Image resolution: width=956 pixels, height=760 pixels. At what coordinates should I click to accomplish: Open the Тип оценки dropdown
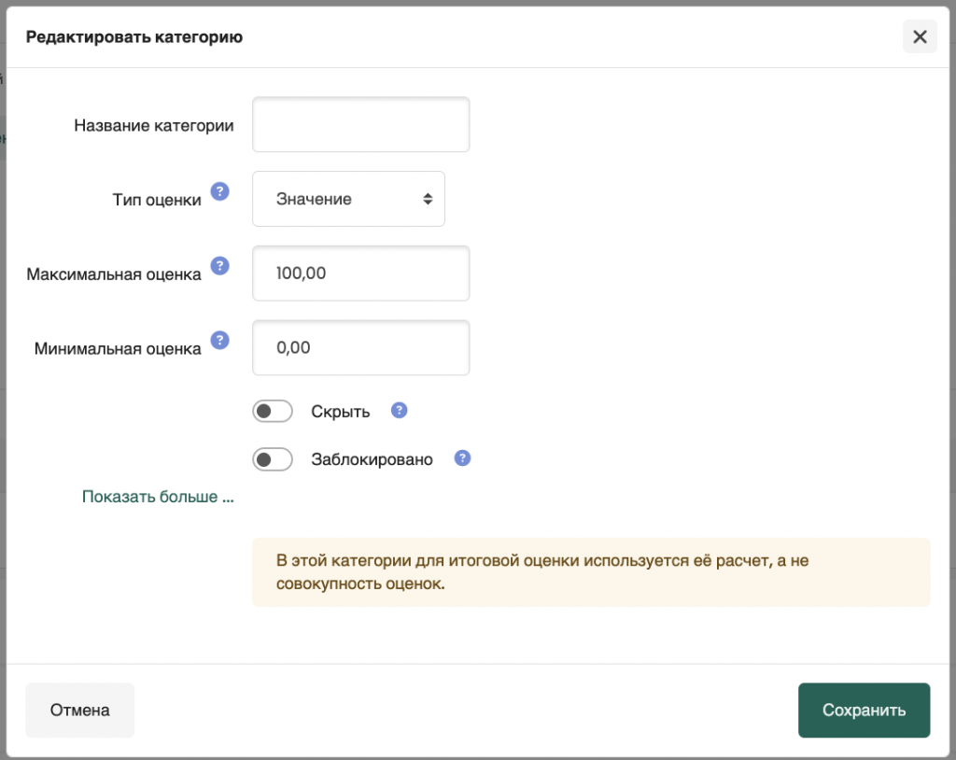click(348, 199)
